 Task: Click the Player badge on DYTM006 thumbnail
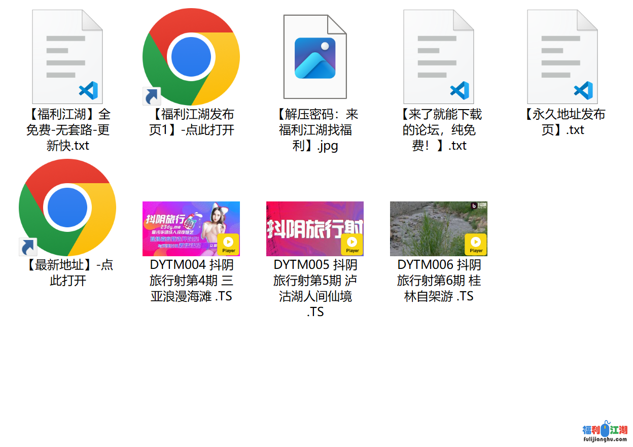[x=476, y=244]
